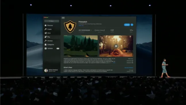This screenshot has width=186, height=105.
Task: Open the round more-options button beside buy
Action: coord(132,25)
